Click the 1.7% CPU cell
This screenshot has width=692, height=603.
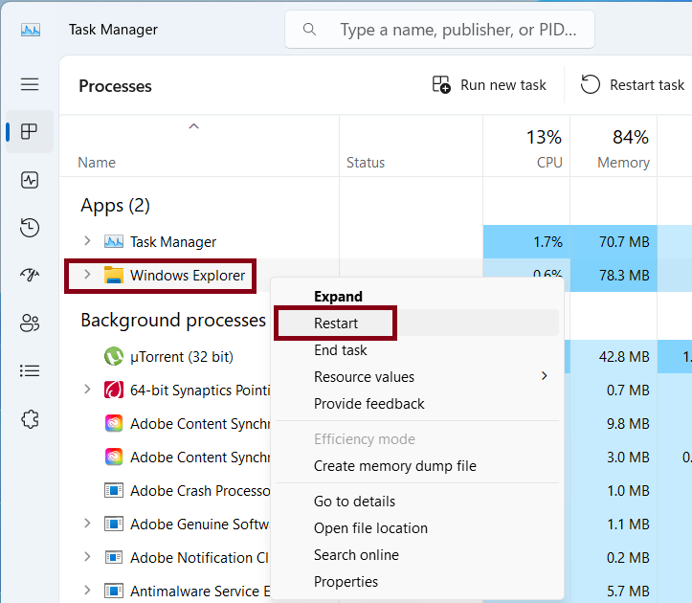[526, 242]
